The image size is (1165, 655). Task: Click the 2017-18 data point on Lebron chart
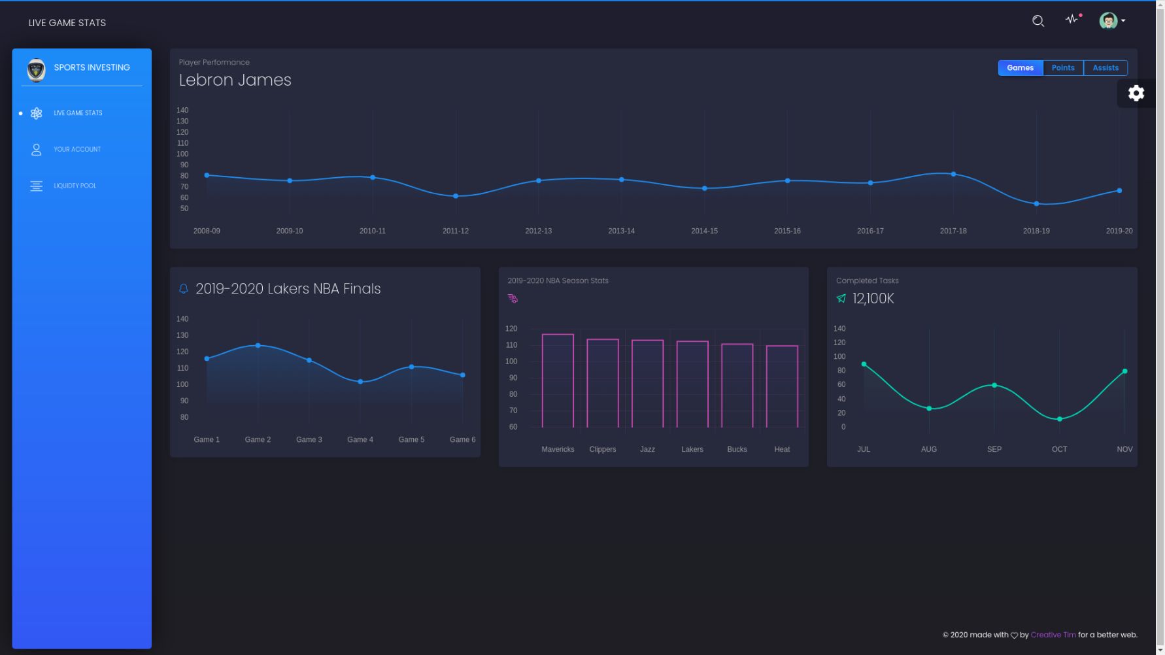coord(953,174)
